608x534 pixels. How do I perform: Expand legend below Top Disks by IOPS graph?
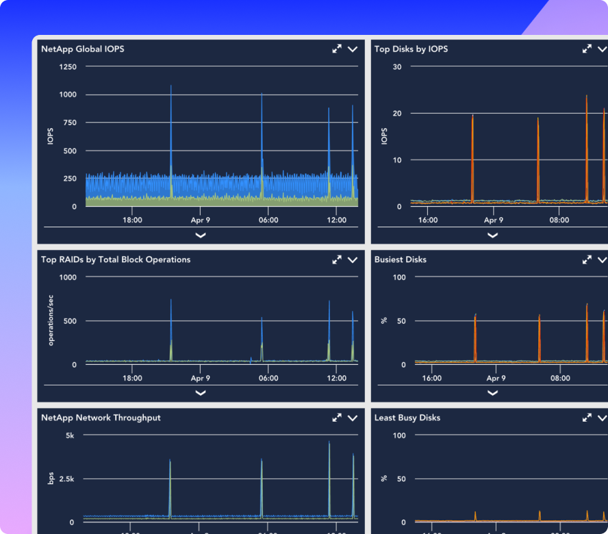pos(492,236)
